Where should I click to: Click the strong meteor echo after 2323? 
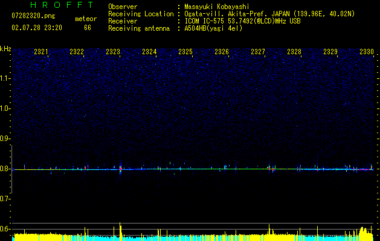pos(120,169)
